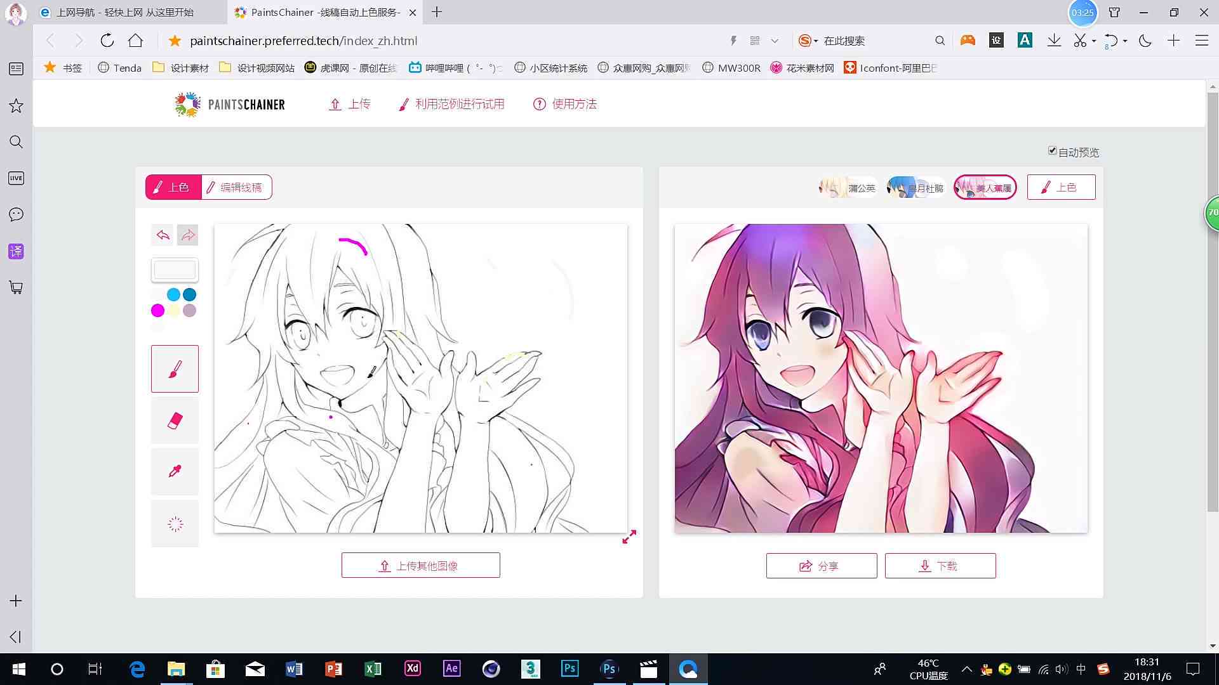This screenshot has height=685, width=1219.
Task: Click the colored result preview image
Action: 881,378
